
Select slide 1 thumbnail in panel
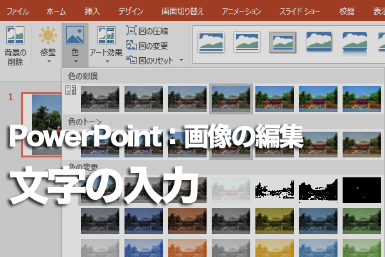(x=42, y=125)
